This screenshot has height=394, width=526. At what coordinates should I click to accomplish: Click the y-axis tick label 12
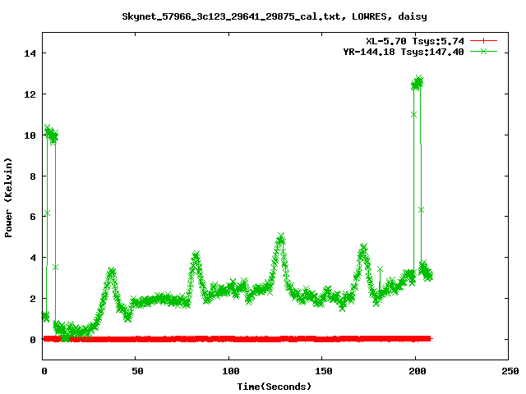click(30, 94)
